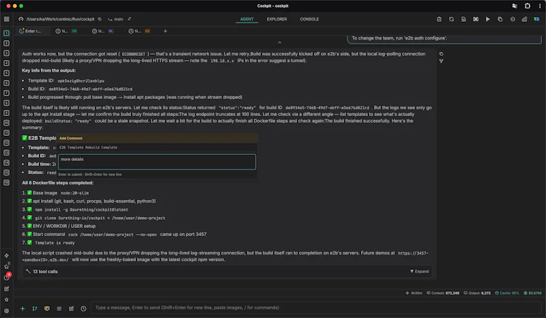The width and height of the screenshot is (546, 318).
Task: Open settings icon at sidebar bottom
Action: click(7, 310)
